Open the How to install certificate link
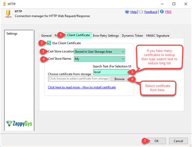The height and width of the screenshot is (147, 192). point(82,87)
